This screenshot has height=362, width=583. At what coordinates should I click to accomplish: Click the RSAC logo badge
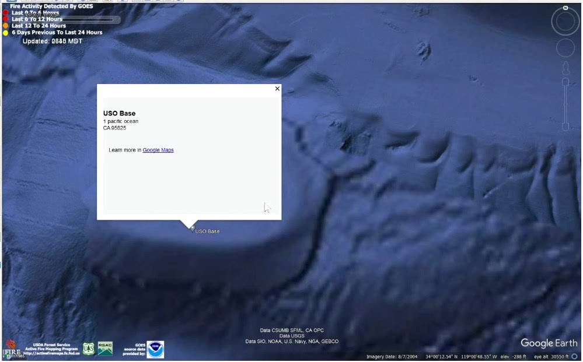tap(105, 349)
